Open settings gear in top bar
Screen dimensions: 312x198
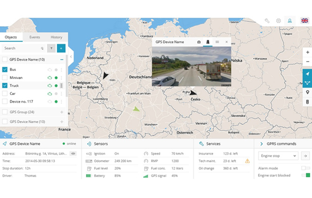tap(279, 21)
